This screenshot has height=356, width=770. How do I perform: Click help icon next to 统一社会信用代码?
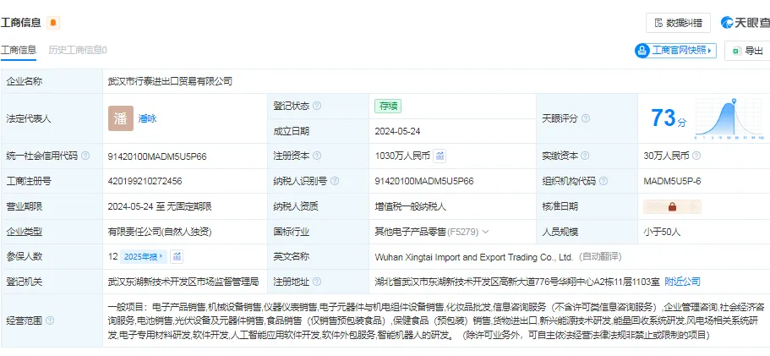coord(85,156)
